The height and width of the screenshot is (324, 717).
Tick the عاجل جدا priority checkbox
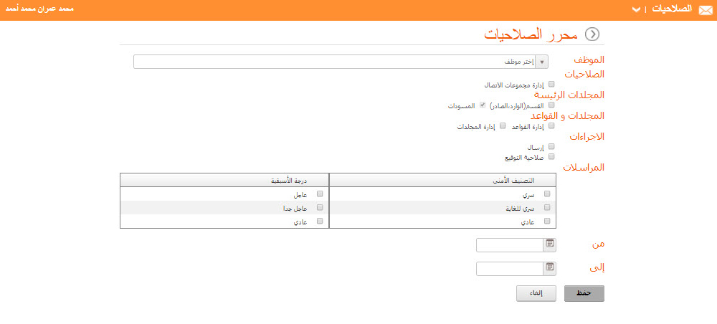point(320,207)
